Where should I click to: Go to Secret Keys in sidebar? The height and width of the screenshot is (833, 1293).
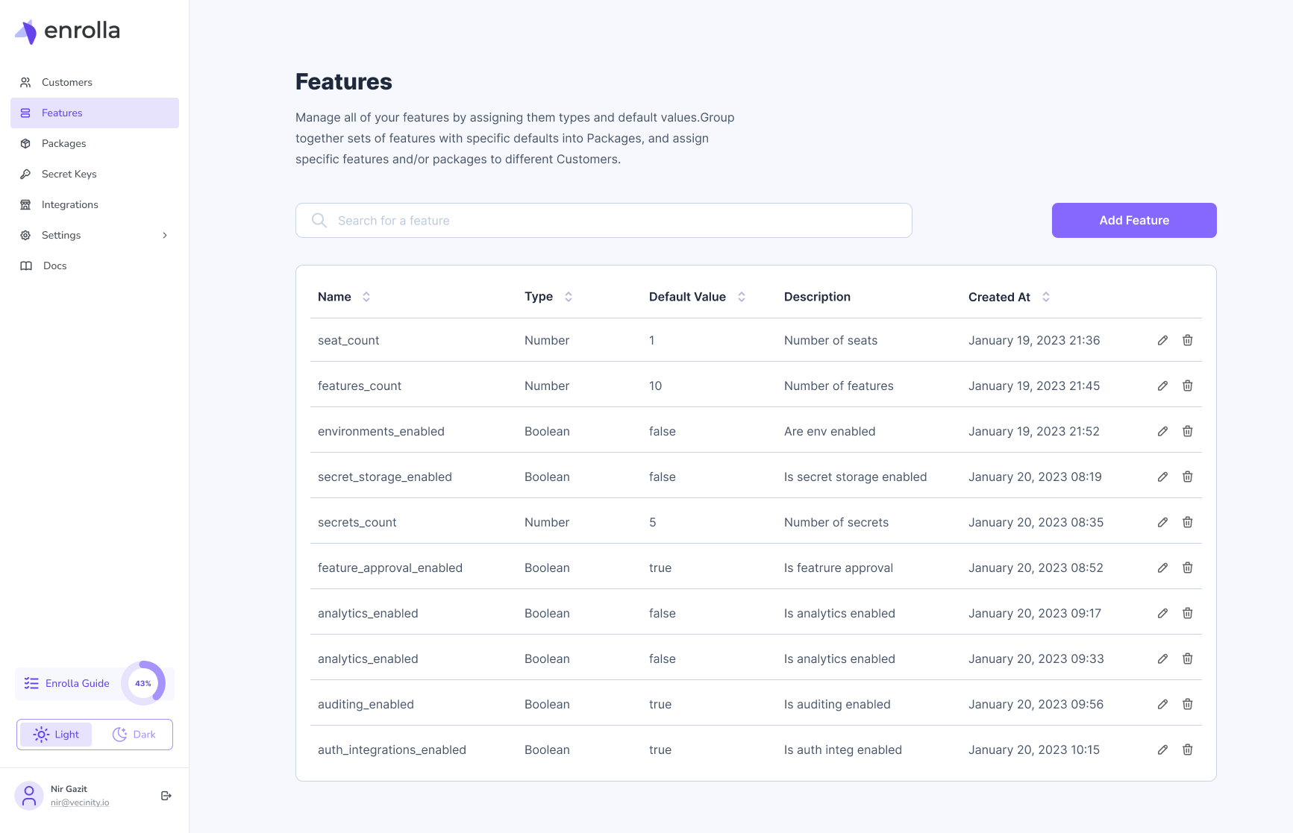(69, 174)
